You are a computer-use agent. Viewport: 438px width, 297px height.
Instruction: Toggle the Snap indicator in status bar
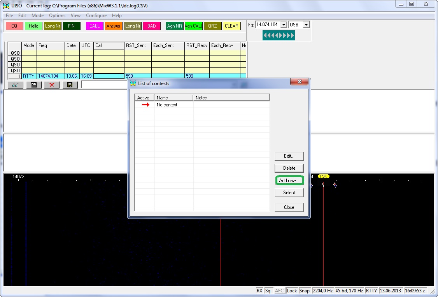point(305,291)
